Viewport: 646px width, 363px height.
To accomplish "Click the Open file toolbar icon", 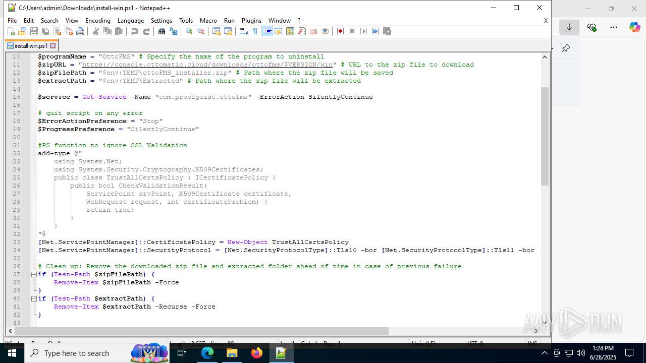I will click(22, 31).
